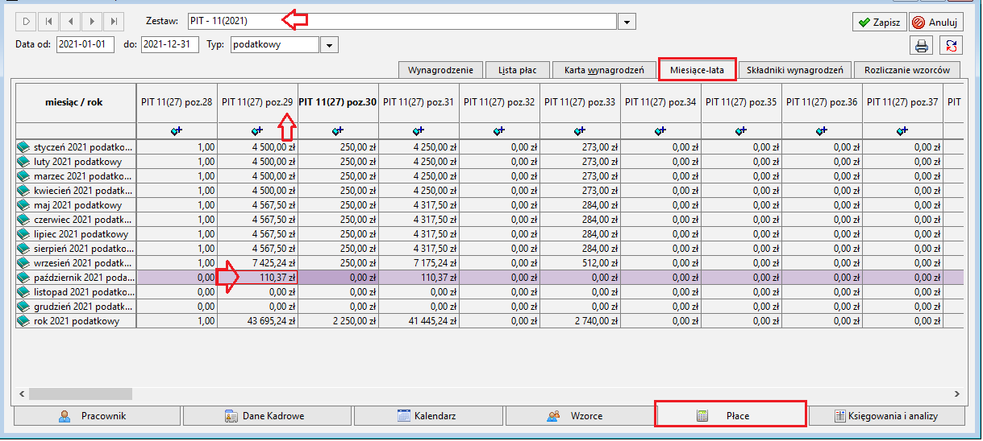The height and width of the screenshot is (441, 983).
Task: Open the Księgowania i analizy button
Action: pyautogui.click(x=889, y=416)
